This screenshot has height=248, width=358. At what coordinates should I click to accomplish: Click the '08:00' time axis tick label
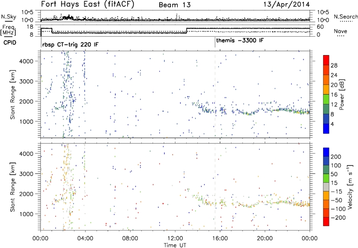pyautogui.click(x=130, y=239)
